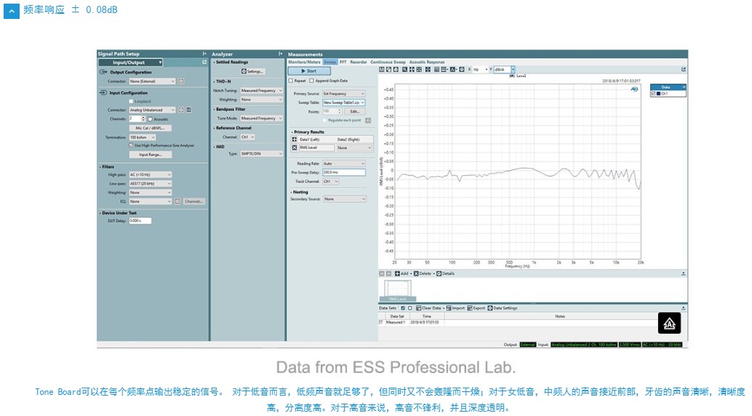Collapse Signal Path Setup panel via pin icon
The width and height of the screenshot is (752, 416).
[204, 54]
